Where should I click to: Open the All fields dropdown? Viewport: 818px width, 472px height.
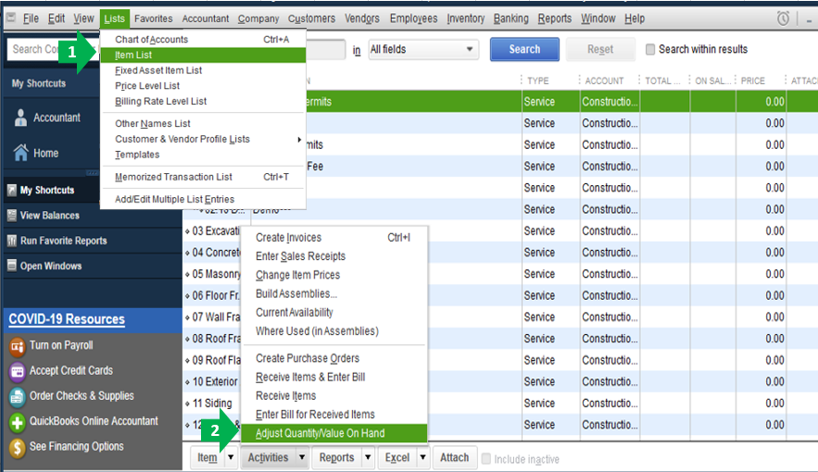(423, 49)
